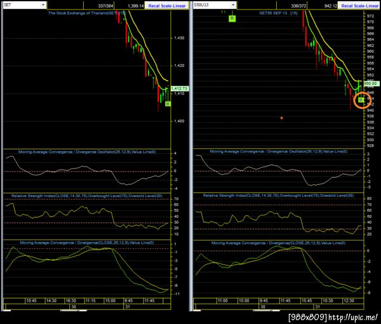Click the 1,412.73 current price tag
Screen dimensions: 381x324
tap(179, 88)
